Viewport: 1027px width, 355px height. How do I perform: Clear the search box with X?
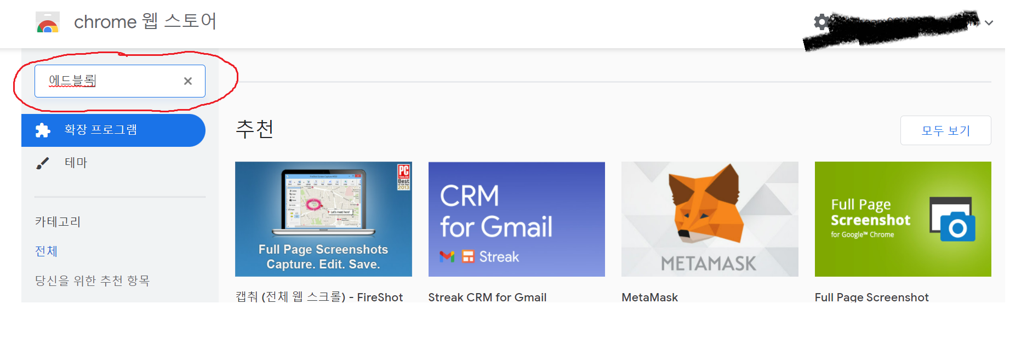click(x=188, y=81)
